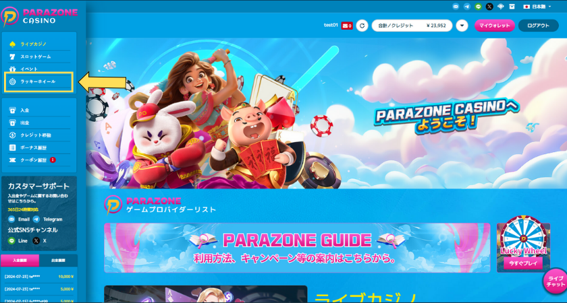Click the red coupon notification badge

coord(53,160)
